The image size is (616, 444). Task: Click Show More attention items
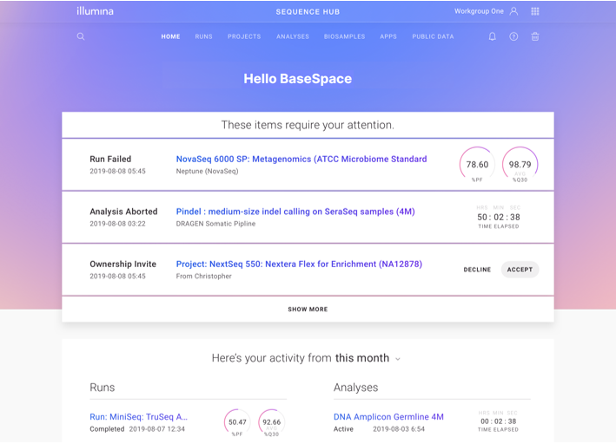point(308,309)
